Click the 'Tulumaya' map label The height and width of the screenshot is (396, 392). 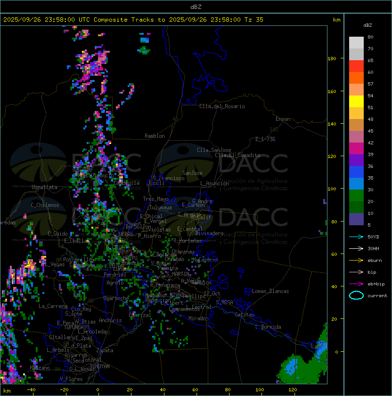point(161,207)
